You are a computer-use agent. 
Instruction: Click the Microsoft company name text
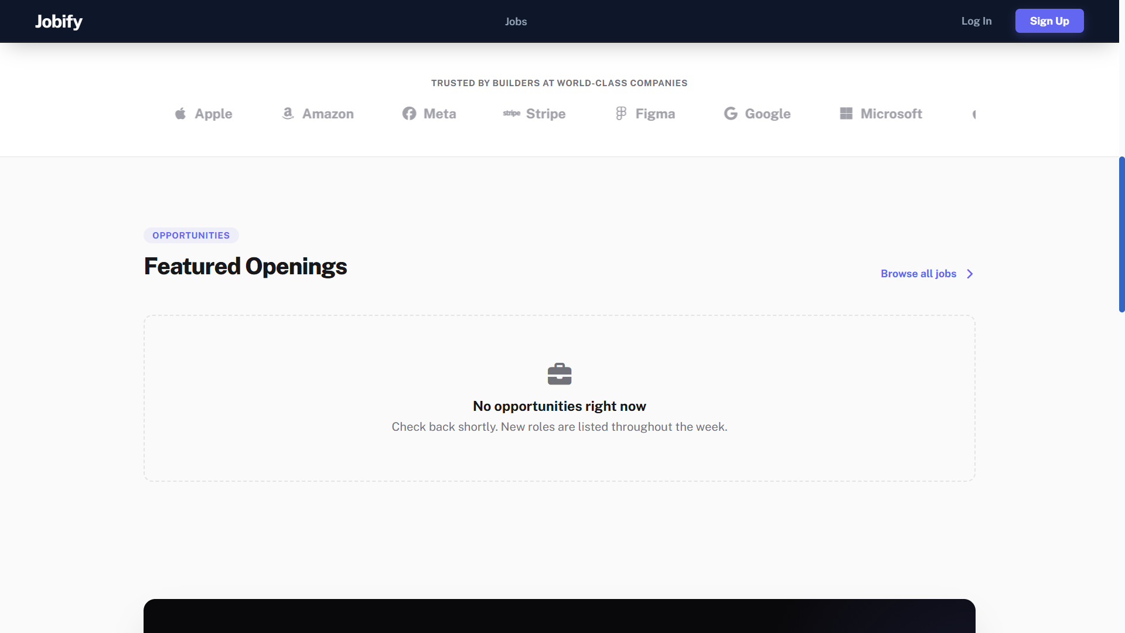click(x=891, y=114)
